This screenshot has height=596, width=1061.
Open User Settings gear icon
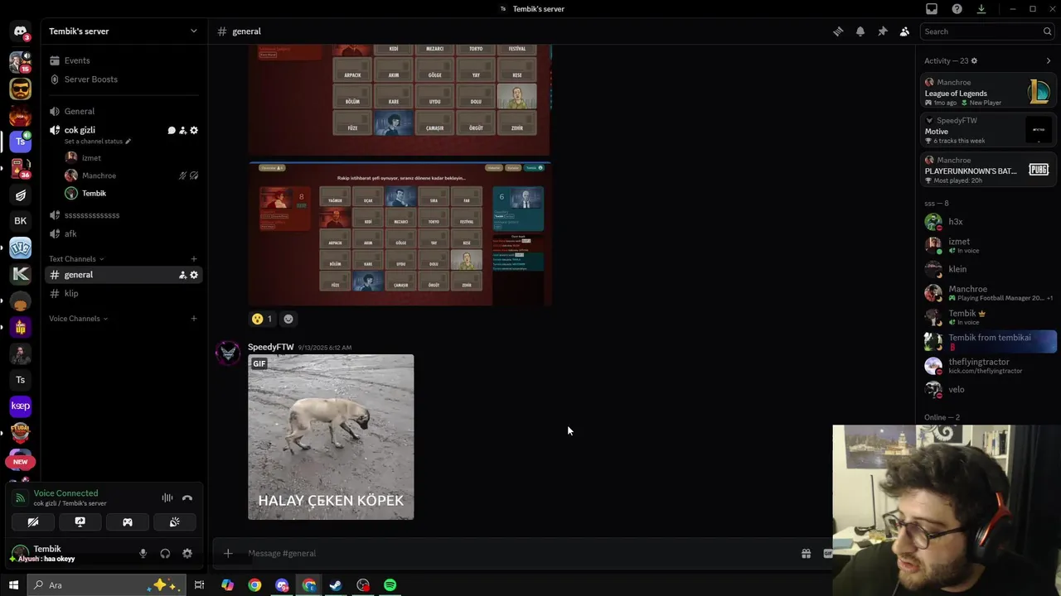coord(187,554)
